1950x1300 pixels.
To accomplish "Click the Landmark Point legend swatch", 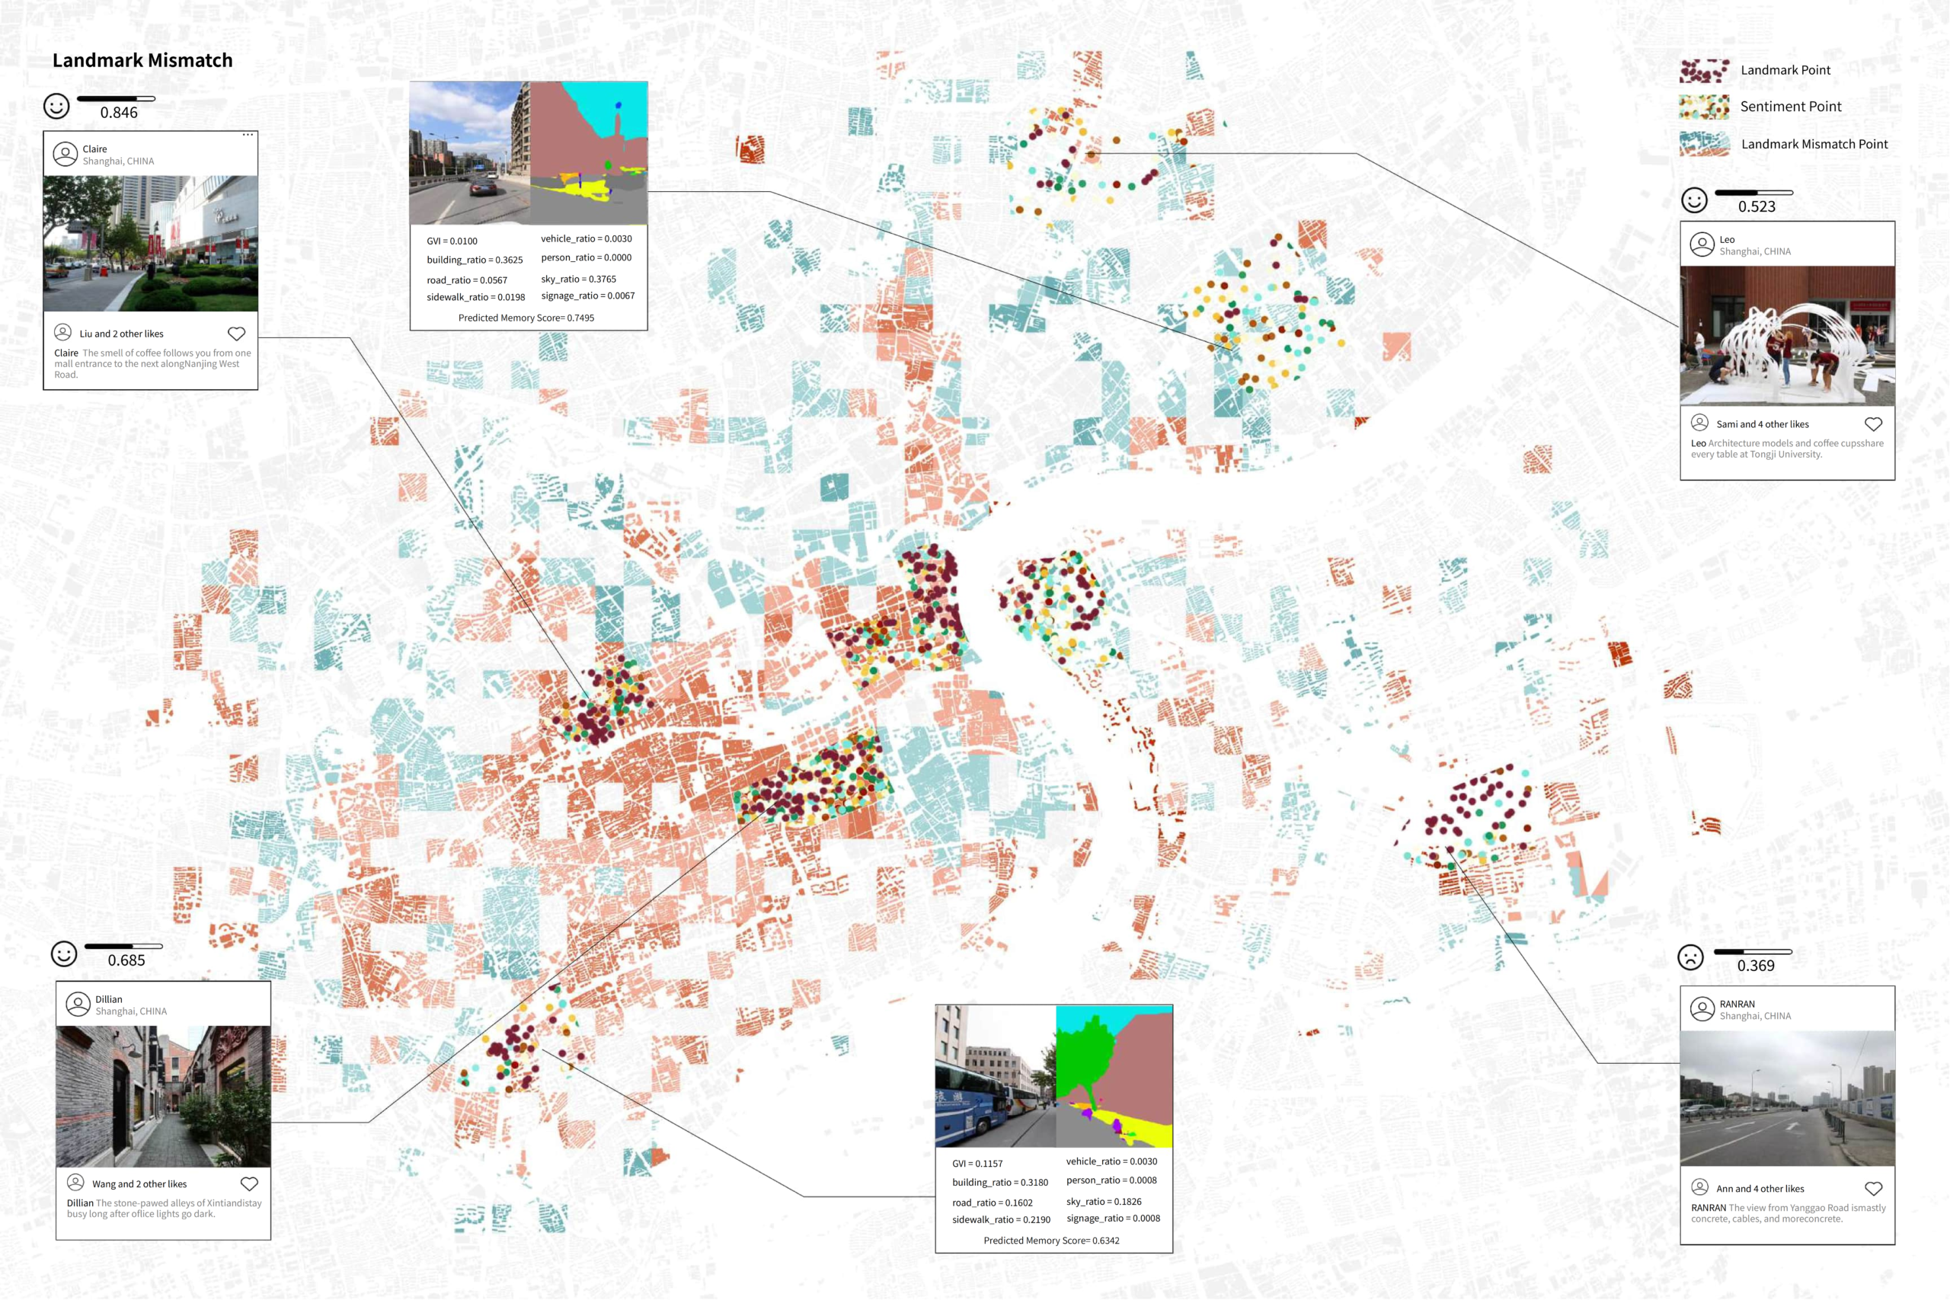I will (x=1704, y=71).
